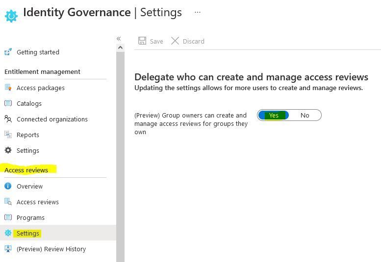
Task: Open Reports under Entitlement management
Action: [x=28, y=135]
